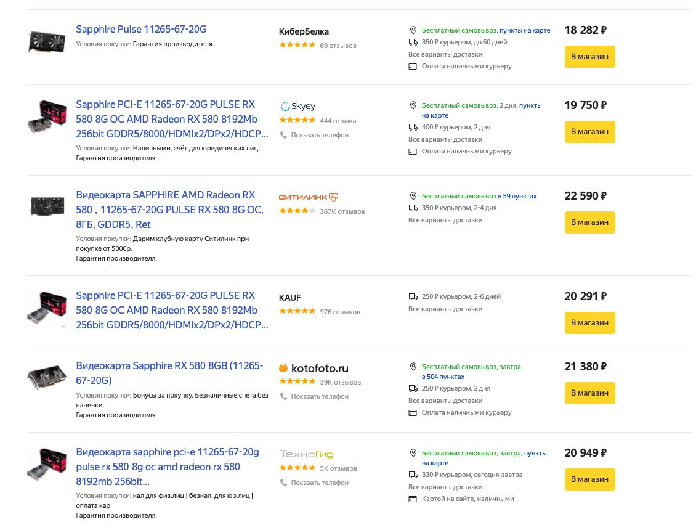Viewport: 696px width, 530px height.
Task: Show the kotofoto.ru phone number
Action: coord(320,396)
